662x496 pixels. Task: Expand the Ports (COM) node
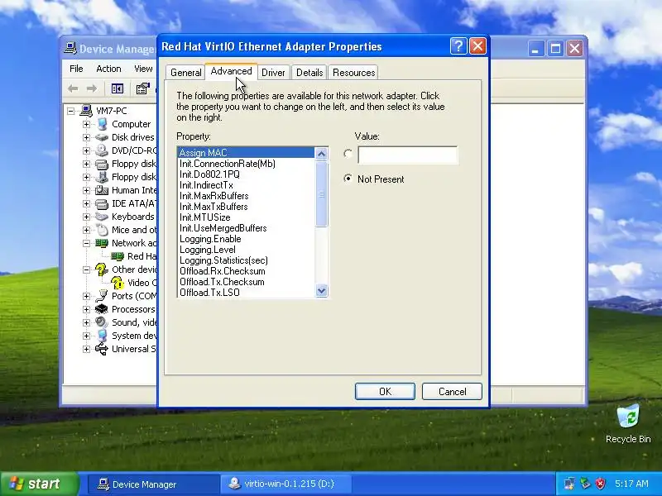(x=87, y=296)
